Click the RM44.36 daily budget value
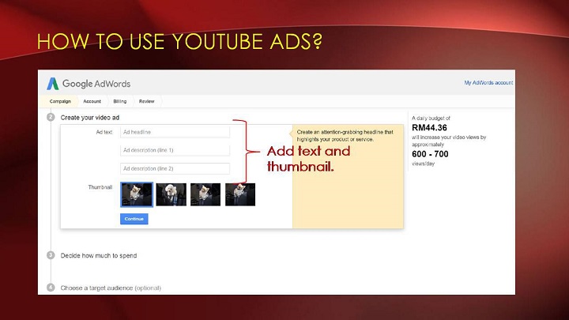Screen dimensions: 569x320 429,128
